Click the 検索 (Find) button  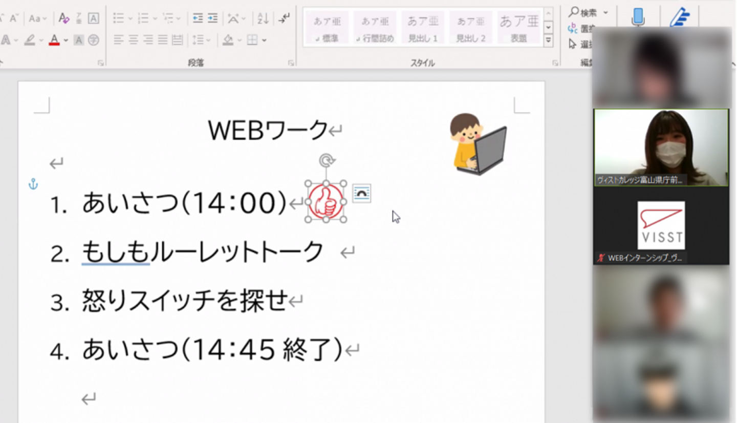pos(584,12)
